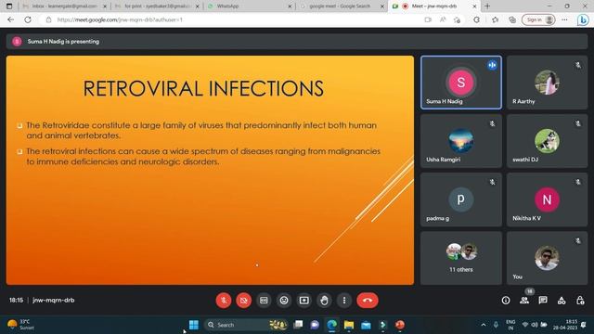Select R Aarthy participant tile

547,83
